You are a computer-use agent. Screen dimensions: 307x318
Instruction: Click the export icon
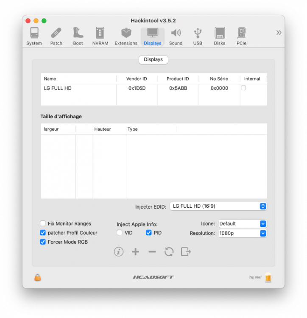coord(186,252)
